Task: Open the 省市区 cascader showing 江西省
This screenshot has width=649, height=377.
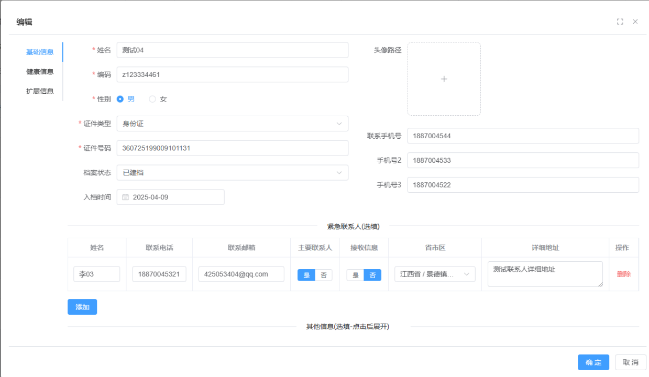Action: pos(435,274)
